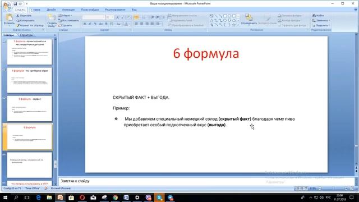
Task: Switch to the Структура outline pane tab
Action: (26, 35)
